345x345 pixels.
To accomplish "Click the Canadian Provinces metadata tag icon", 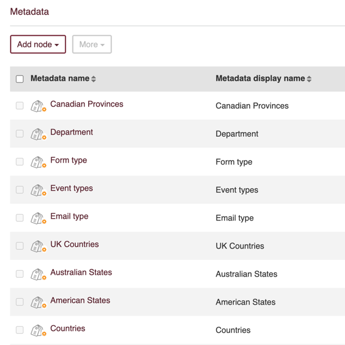I will click(x=39, y=106).
